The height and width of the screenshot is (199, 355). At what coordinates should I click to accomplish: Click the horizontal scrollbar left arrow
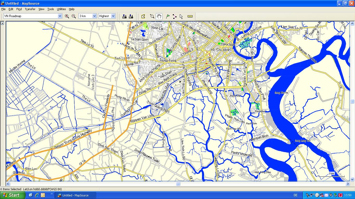coord(8,184)
